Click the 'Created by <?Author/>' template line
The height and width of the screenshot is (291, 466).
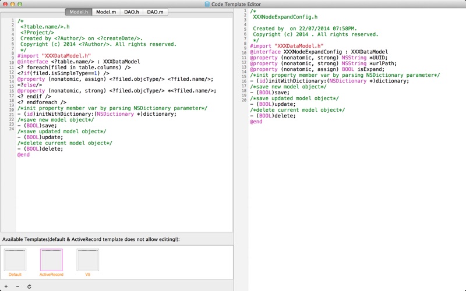[82, 38]
